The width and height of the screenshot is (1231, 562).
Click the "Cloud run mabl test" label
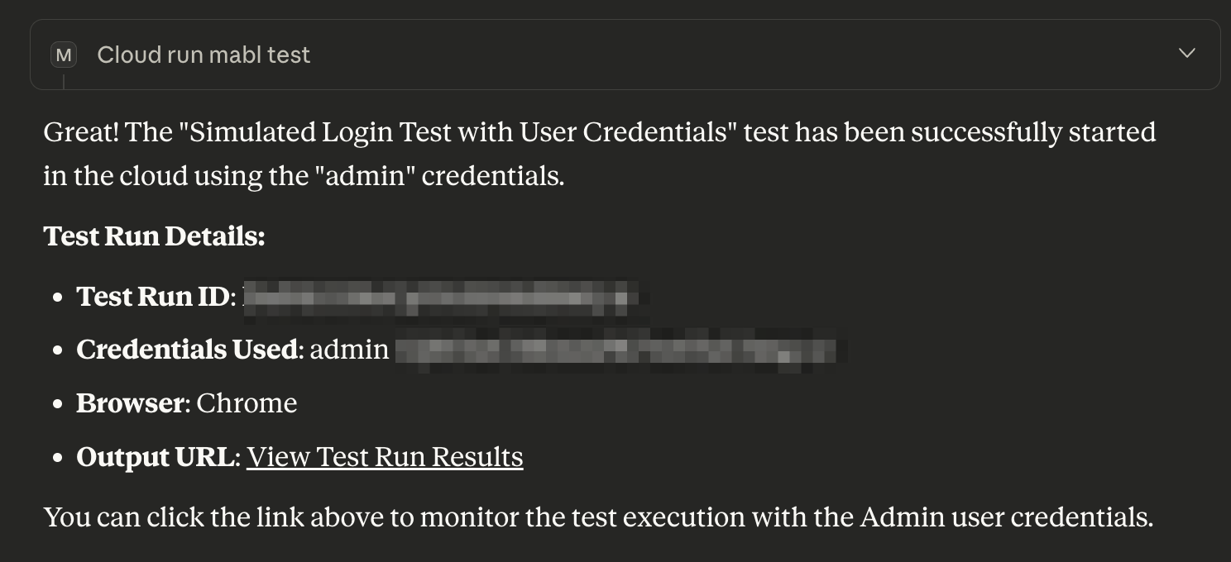tap(204, 55)
